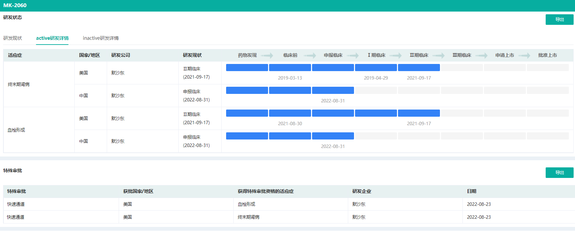
Task: Click the 获得特殊审批资格的适应症 column header
Action: click(x=266, y=191)
